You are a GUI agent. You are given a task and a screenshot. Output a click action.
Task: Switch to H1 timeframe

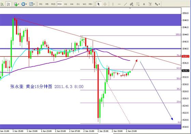click(65, 4)
